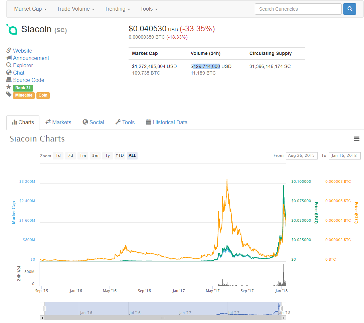364x323 pixels.
Task: Open the Announcement link
Action: coord(31,58)
